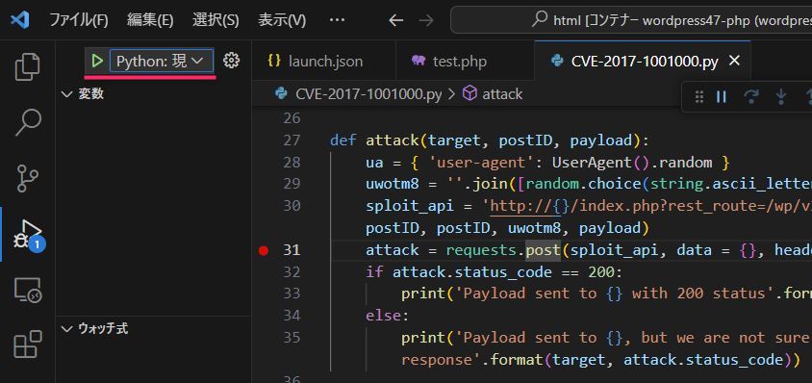
Task: Open the ファイル(F) menu
Action: pyautogui.click(x=79, y=20)
